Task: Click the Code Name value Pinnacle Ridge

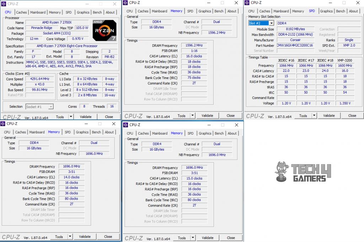Action: tap(42, 28)
